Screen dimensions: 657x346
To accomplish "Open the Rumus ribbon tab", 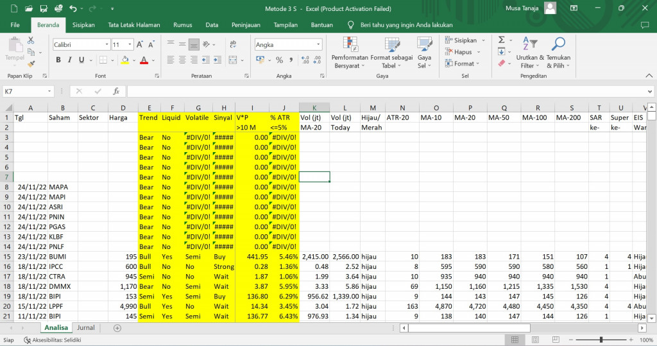I will 183,25.
